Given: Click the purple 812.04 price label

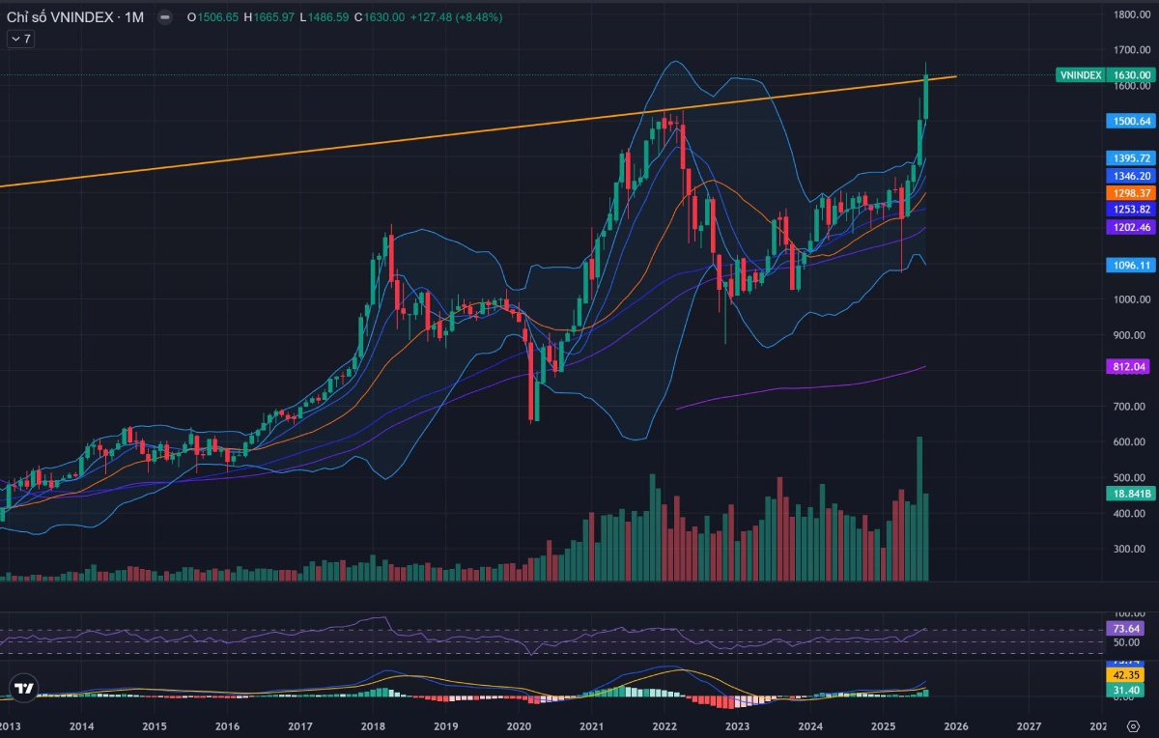Looking at the screenshot, I should (x=1128, y=367).
